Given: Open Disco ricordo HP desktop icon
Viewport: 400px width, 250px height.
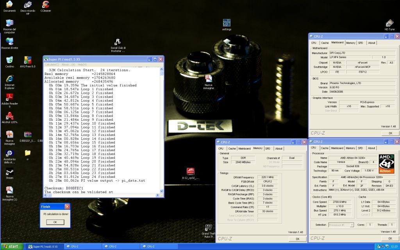Looking at the screenshot, I should click(x=28, y=8).
